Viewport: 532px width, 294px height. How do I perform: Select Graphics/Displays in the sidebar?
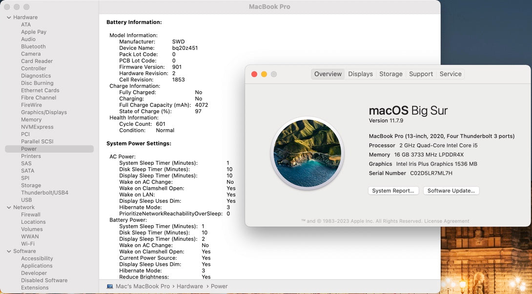pyautogui.click(x=43, y=112)
